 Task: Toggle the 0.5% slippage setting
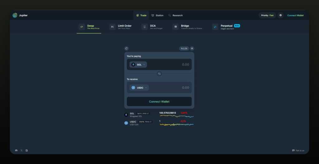(x=184, y=49)
